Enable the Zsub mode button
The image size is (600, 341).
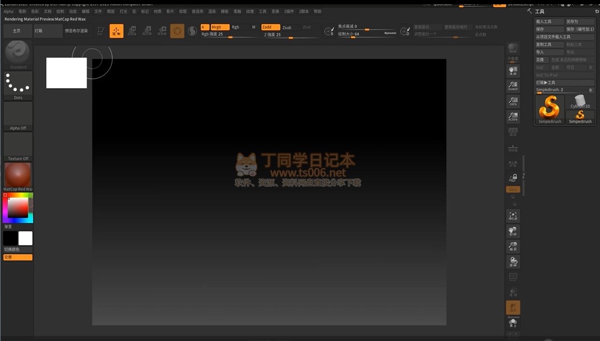(x=287, y=27)
